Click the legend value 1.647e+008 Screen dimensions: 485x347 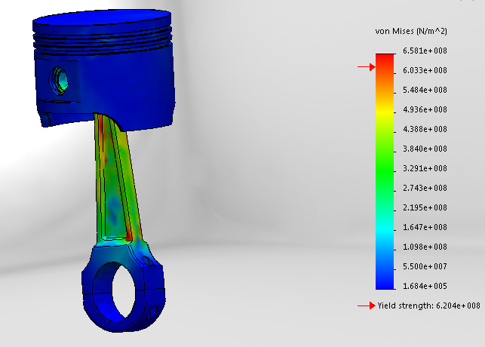425,227
